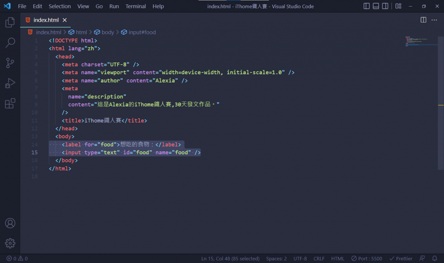The image size is (444, 263).
Task: Click the feedback icon in status bar
Action: point(422,259)
